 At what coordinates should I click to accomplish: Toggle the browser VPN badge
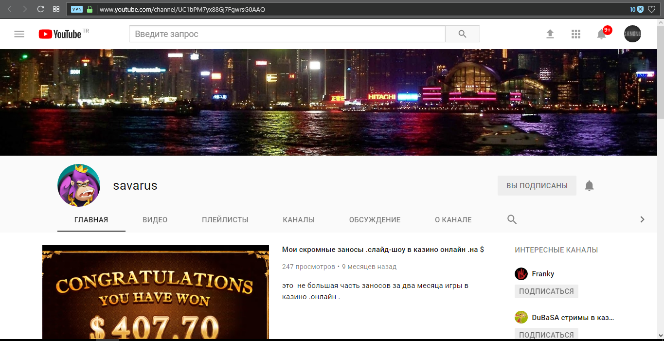[x=77, y=9]
